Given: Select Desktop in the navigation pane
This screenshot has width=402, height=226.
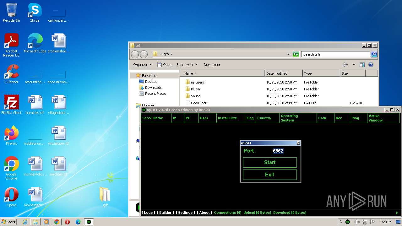Looking at the screenshot, I should 151,82.
